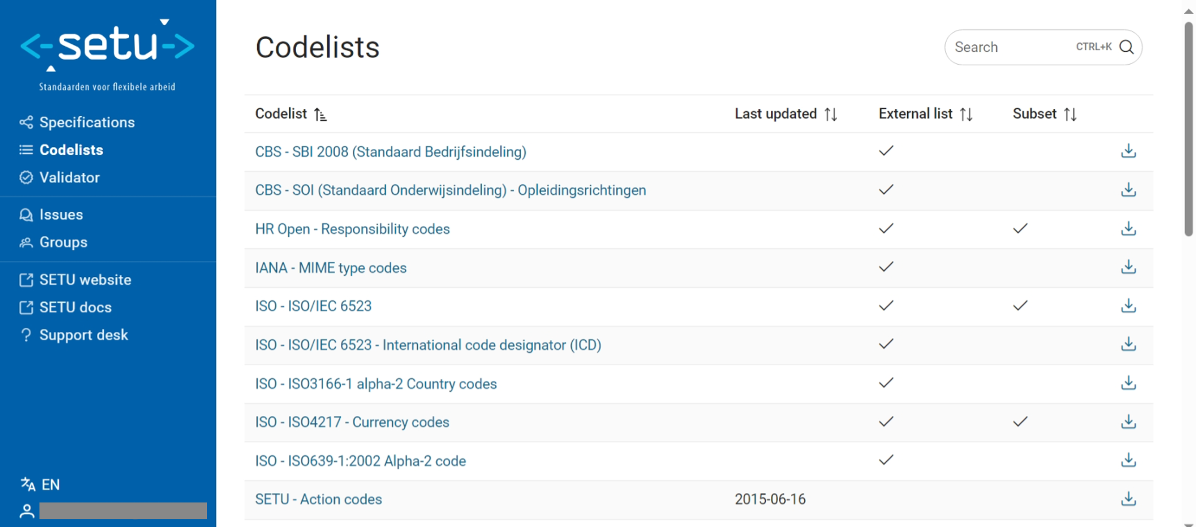Image resolution: width=1196 pixels, height=527 pixels.
Task: Open ISO4217 - Currency codes
Action: [352, 422]
